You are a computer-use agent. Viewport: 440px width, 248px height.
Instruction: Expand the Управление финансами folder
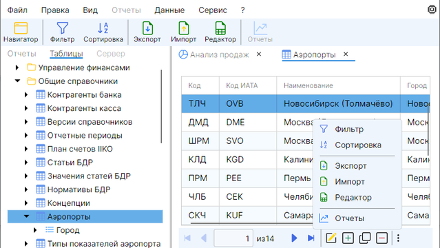pyautogui.click(x=17, y=68)
